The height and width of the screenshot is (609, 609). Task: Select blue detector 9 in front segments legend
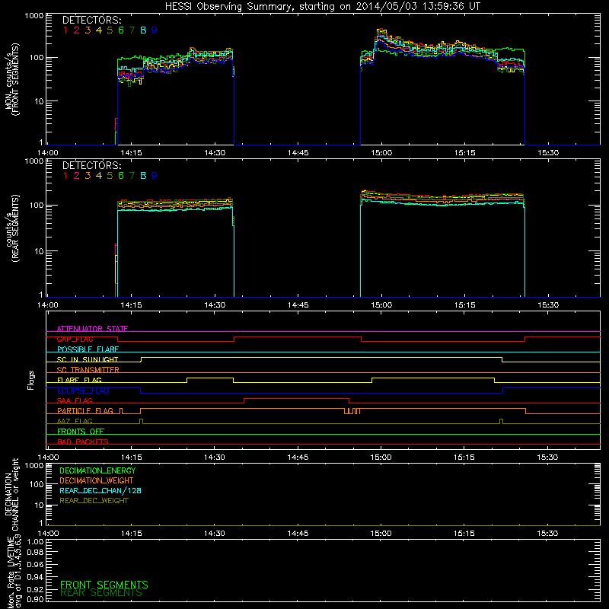(x=155, y=30)
